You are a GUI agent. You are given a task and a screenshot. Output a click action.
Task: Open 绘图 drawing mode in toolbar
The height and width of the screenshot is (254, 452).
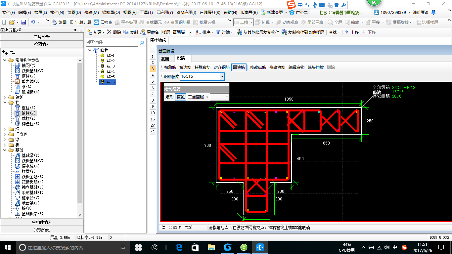(59, 22)
